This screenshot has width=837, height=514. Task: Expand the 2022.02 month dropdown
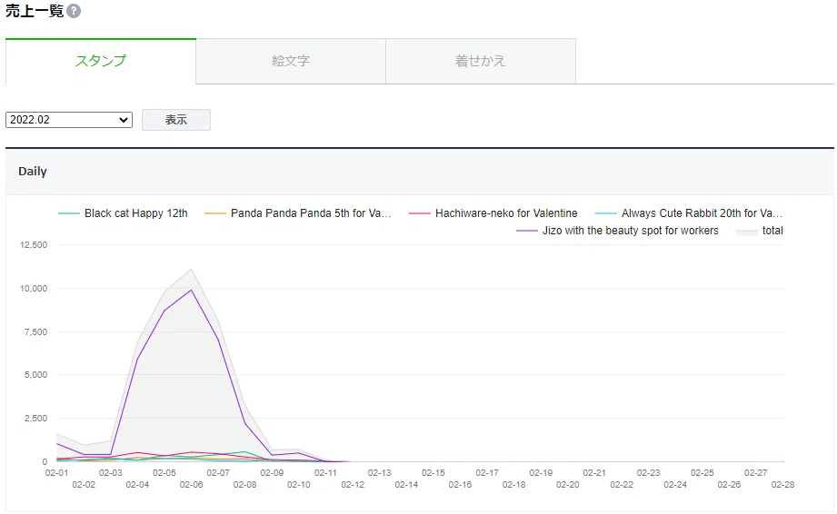pos(69,120)
